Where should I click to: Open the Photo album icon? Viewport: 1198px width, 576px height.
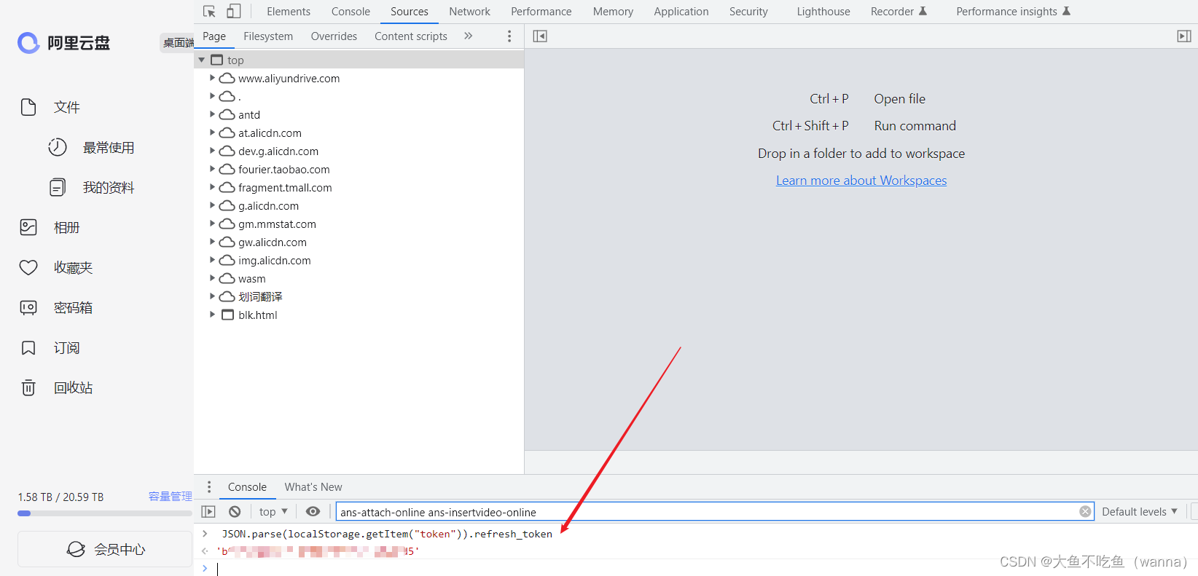point(28,227)
